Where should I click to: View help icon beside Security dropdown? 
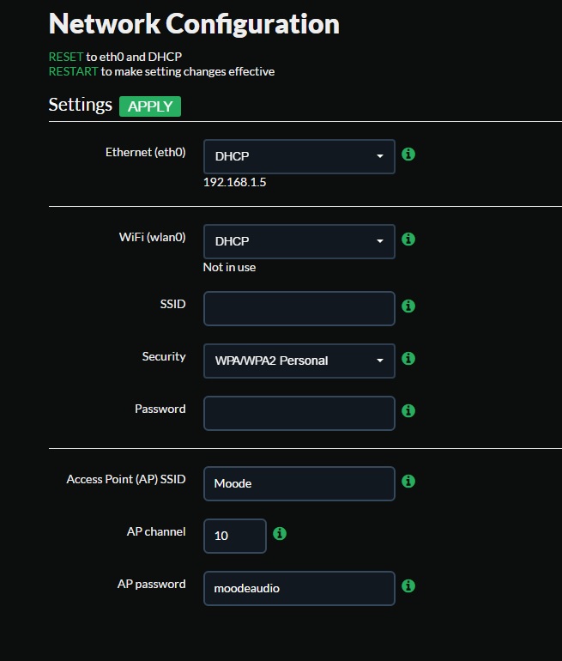point(408,358)
